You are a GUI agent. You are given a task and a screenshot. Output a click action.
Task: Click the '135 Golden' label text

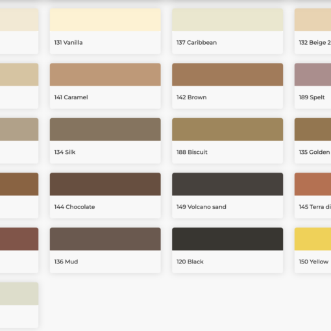(314, 152)
